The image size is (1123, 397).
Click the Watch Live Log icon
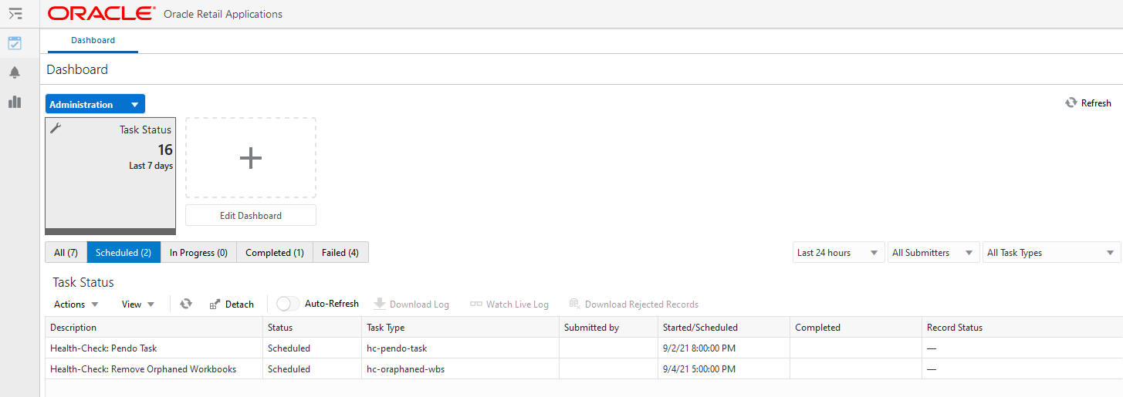pos(476,304)
